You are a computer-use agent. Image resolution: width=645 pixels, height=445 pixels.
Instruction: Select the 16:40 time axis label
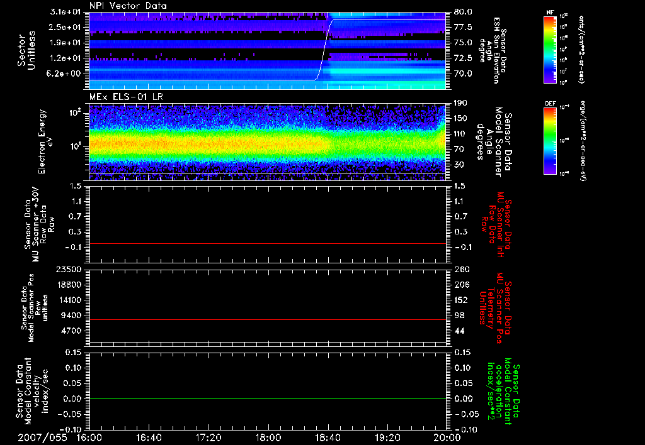tap(149, 437)
